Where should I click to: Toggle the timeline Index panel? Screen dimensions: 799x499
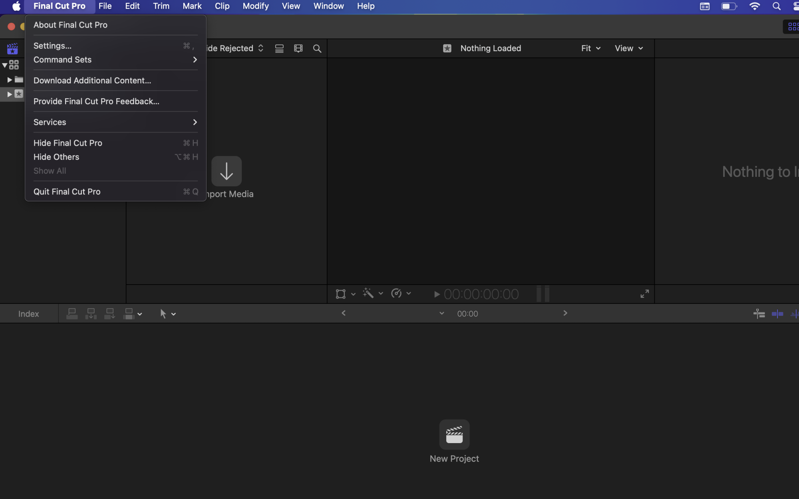pyautogui.click(x=28, y=314)
